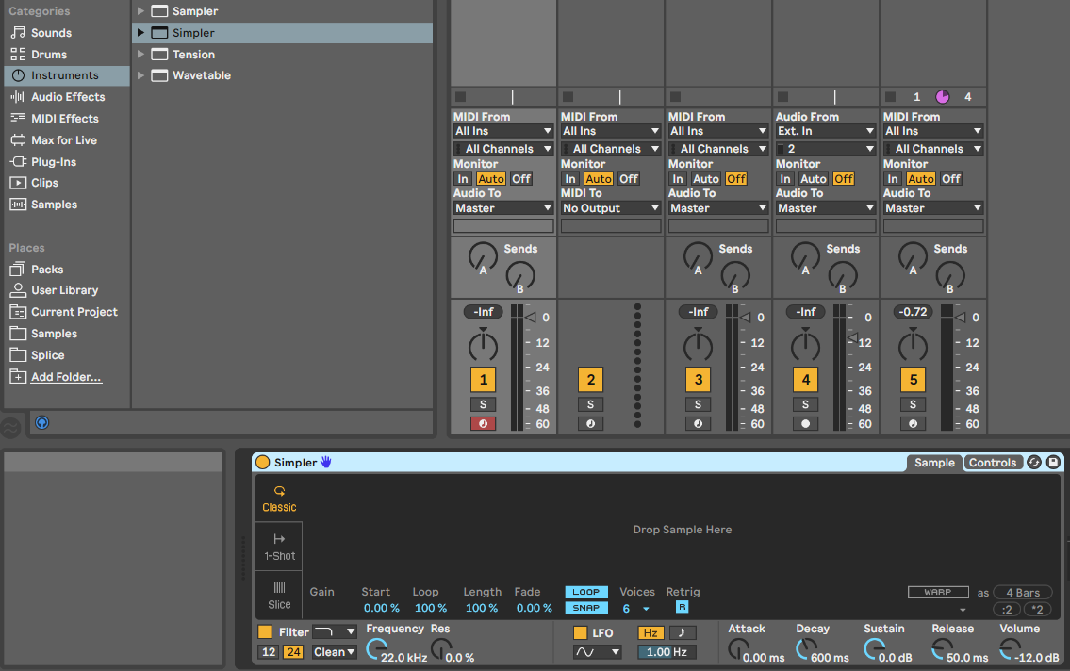Click the browser preview headphone icon
Viewport: 1070px width, 671px height.
[41, 423]
